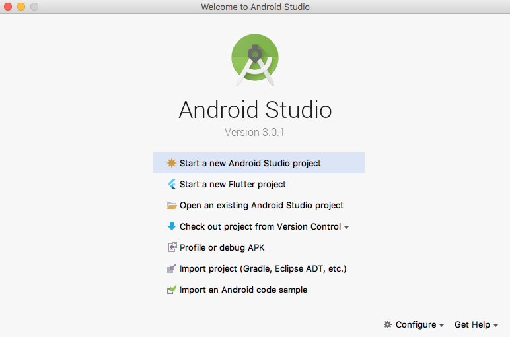
Task: Close the window with red button
Action: coord(8,7)
